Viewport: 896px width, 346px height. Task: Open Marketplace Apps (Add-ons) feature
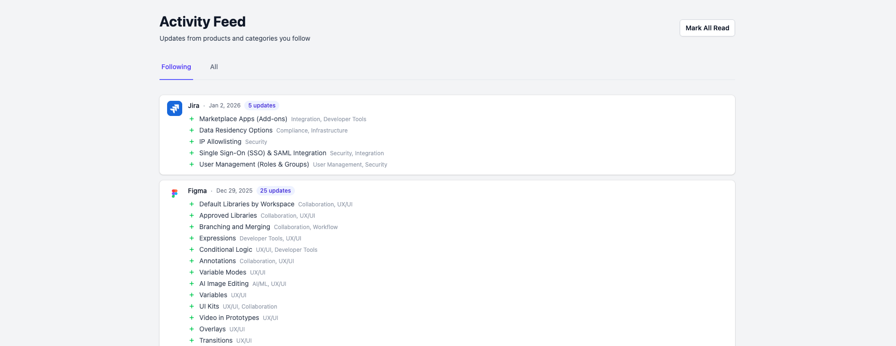click(243, 119)
